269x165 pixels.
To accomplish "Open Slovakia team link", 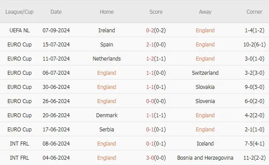I will (205, 87).
